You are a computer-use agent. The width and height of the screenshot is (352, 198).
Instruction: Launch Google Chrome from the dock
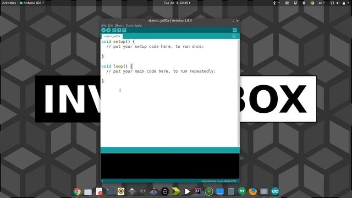pos(77,191)
